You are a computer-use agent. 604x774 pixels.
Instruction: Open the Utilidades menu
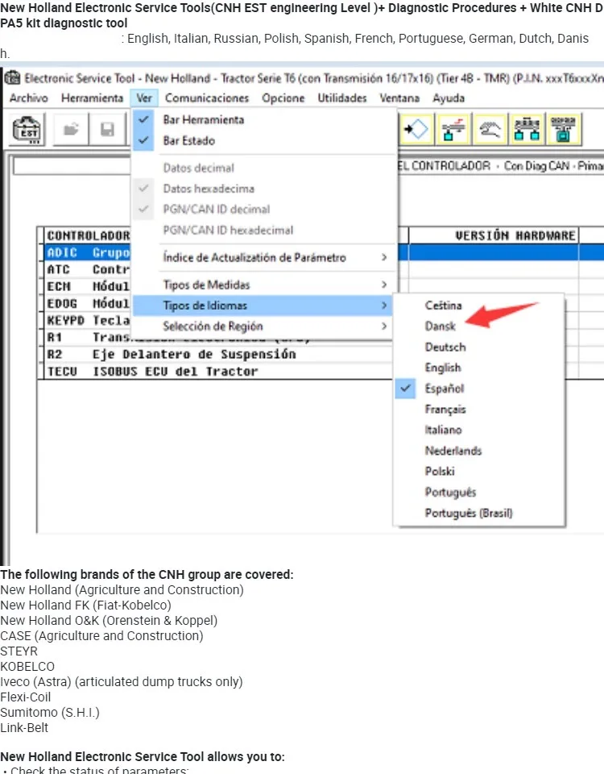pos(341,98)
